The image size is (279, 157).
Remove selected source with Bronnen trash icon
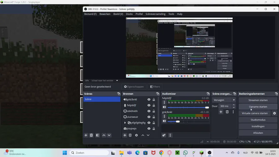[x=130, y=135]
